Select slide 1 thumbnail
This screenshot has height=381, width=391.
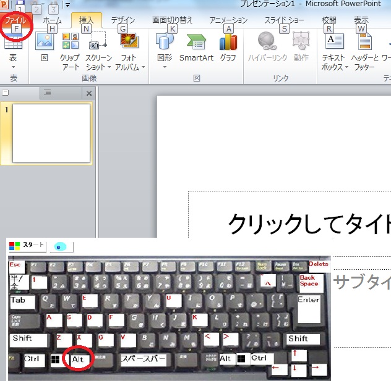click(x=51, y=133)
